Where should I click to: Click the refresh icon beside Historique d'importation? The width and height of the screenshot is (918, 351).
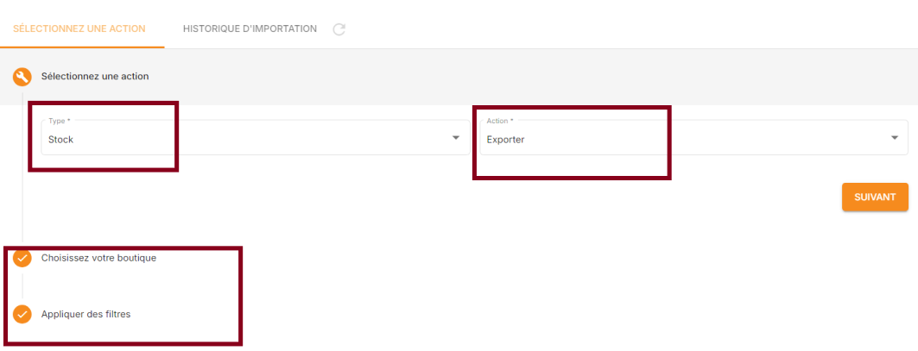339,29
